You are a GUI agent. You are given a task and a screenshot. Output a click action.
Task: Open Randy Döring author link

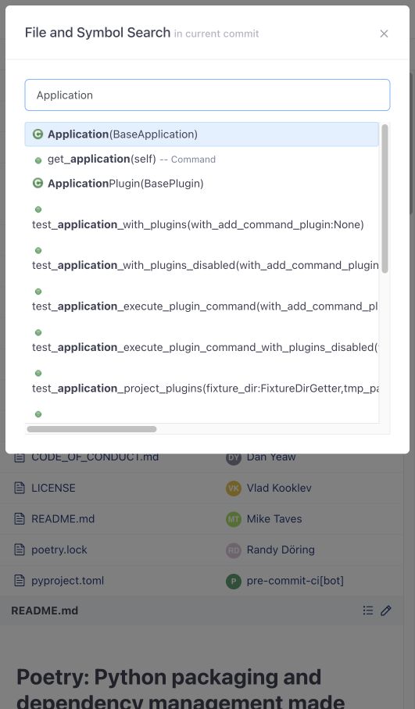pyautogui.click(x=281, y=550)
